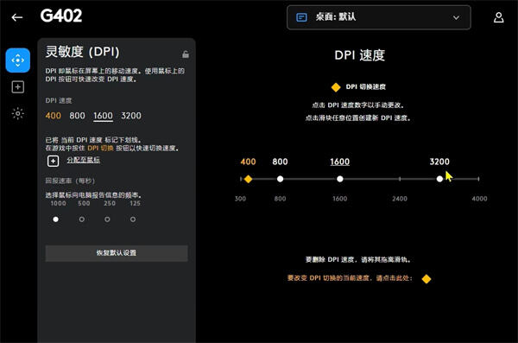Select the 1000 report rate radio button
The width and height of the screenshot is (518, 343).
(56, 219)
